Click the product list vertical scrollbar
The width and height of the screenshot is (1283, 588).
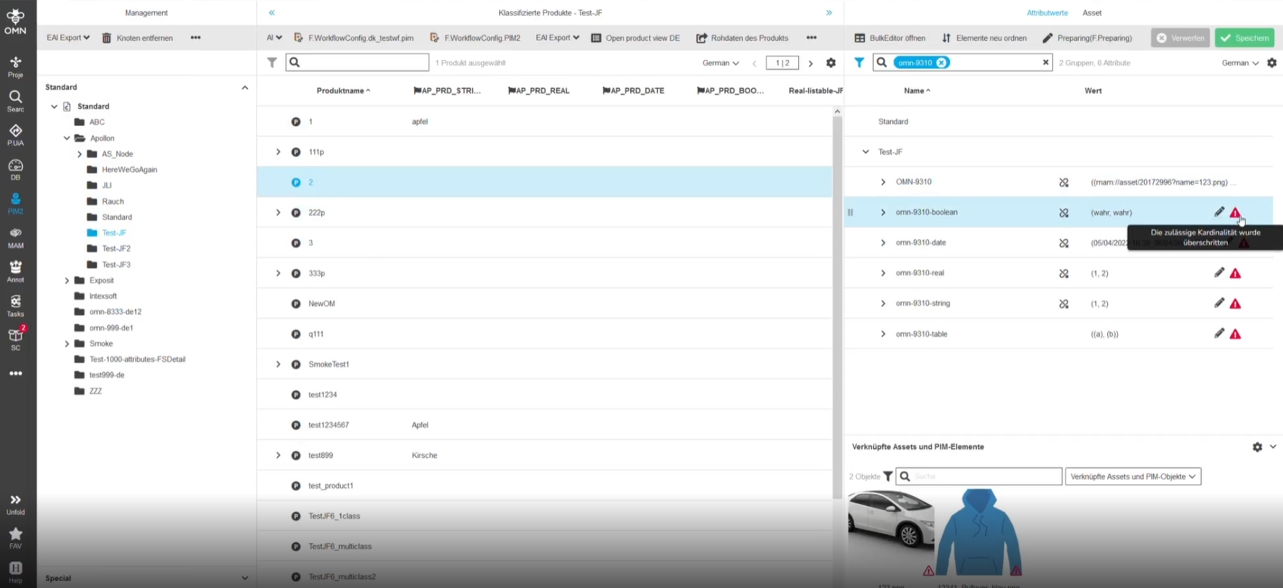tap(837, 290)
